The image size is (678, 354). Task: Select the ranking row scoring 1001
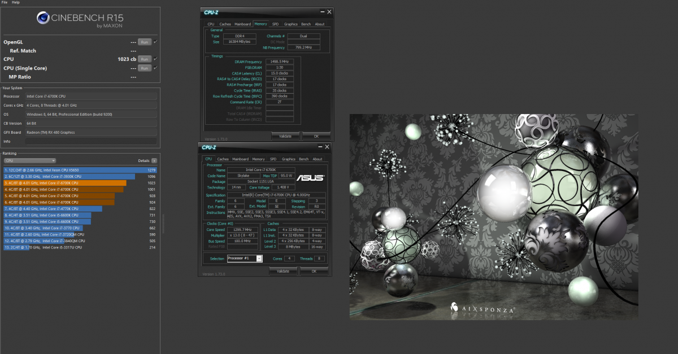tap(80, 189)
